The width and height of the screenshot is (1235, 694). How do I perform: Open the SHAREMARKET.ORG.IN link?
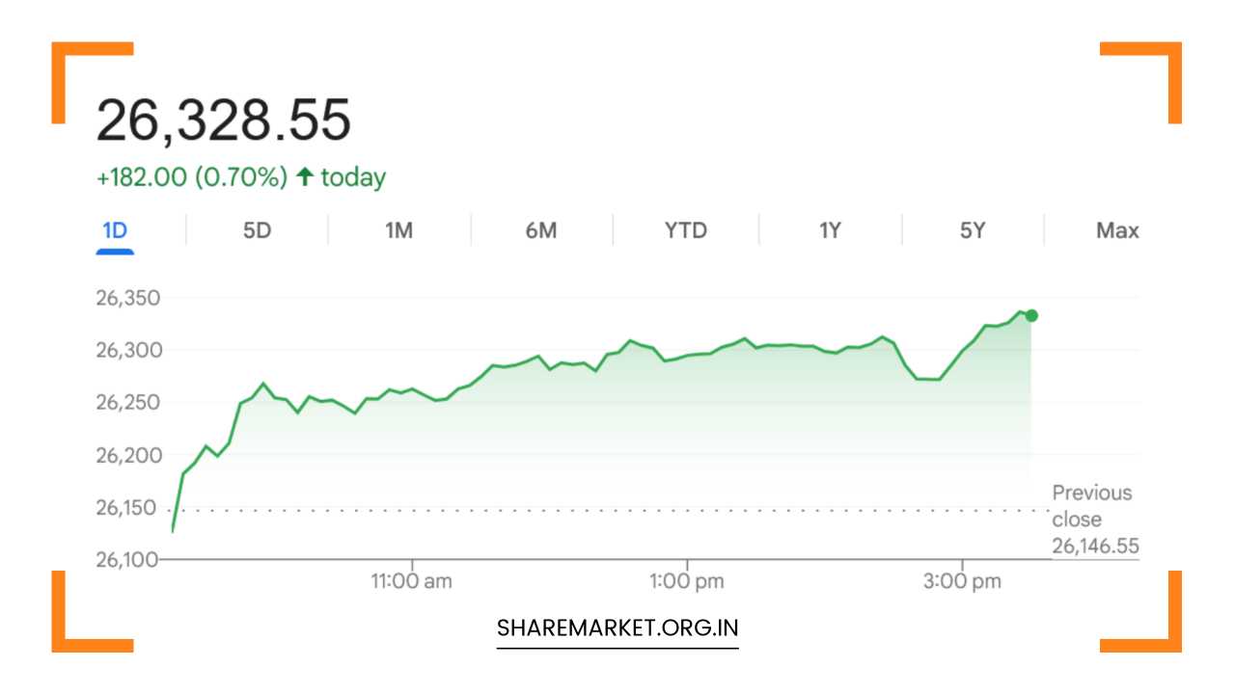point(617,627)
